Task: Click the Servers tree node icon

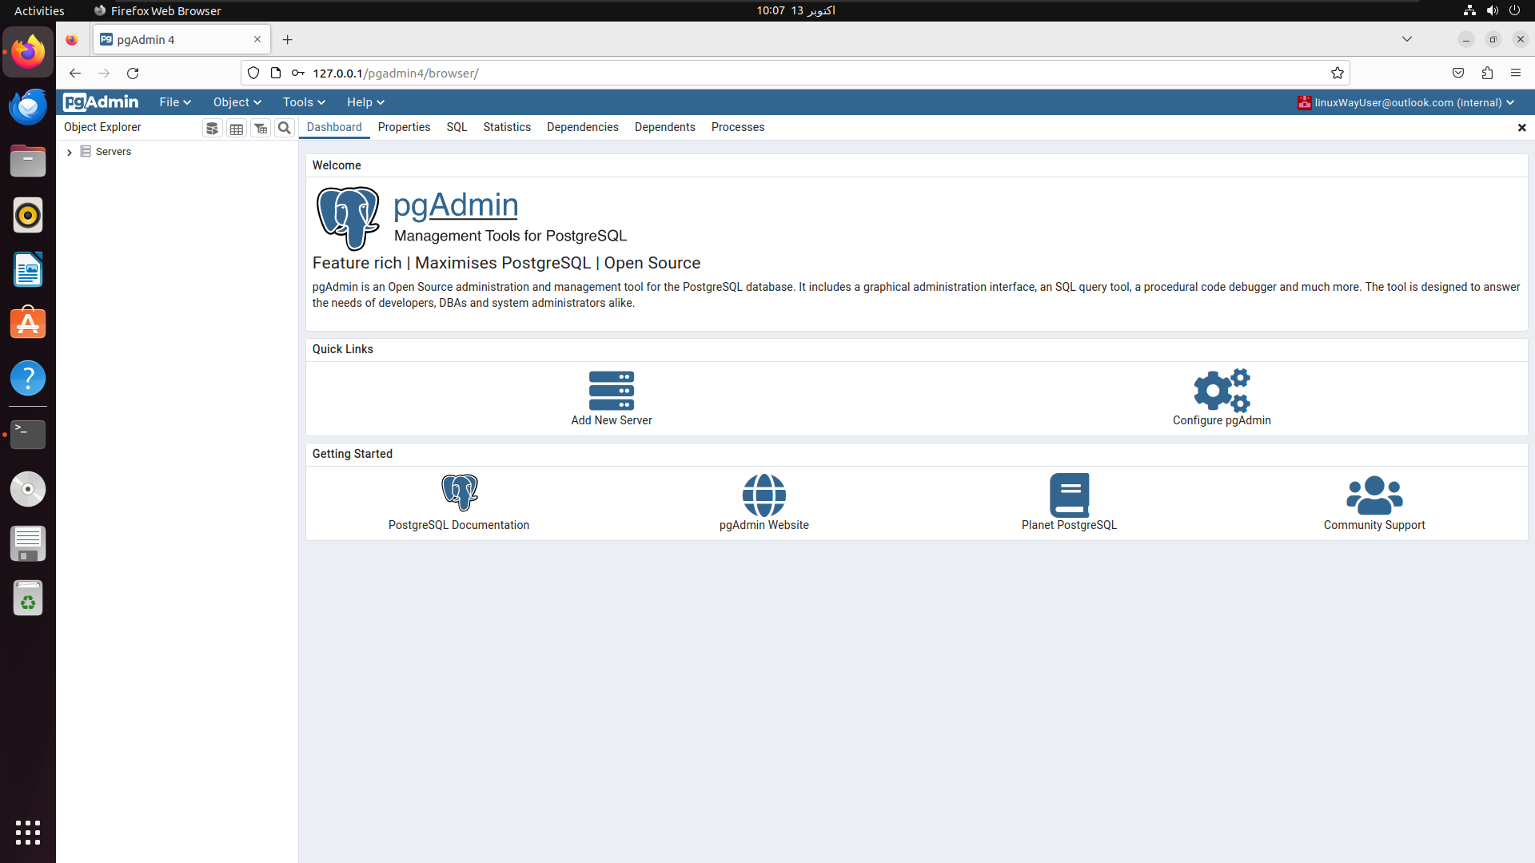Action: coord(86,151)
